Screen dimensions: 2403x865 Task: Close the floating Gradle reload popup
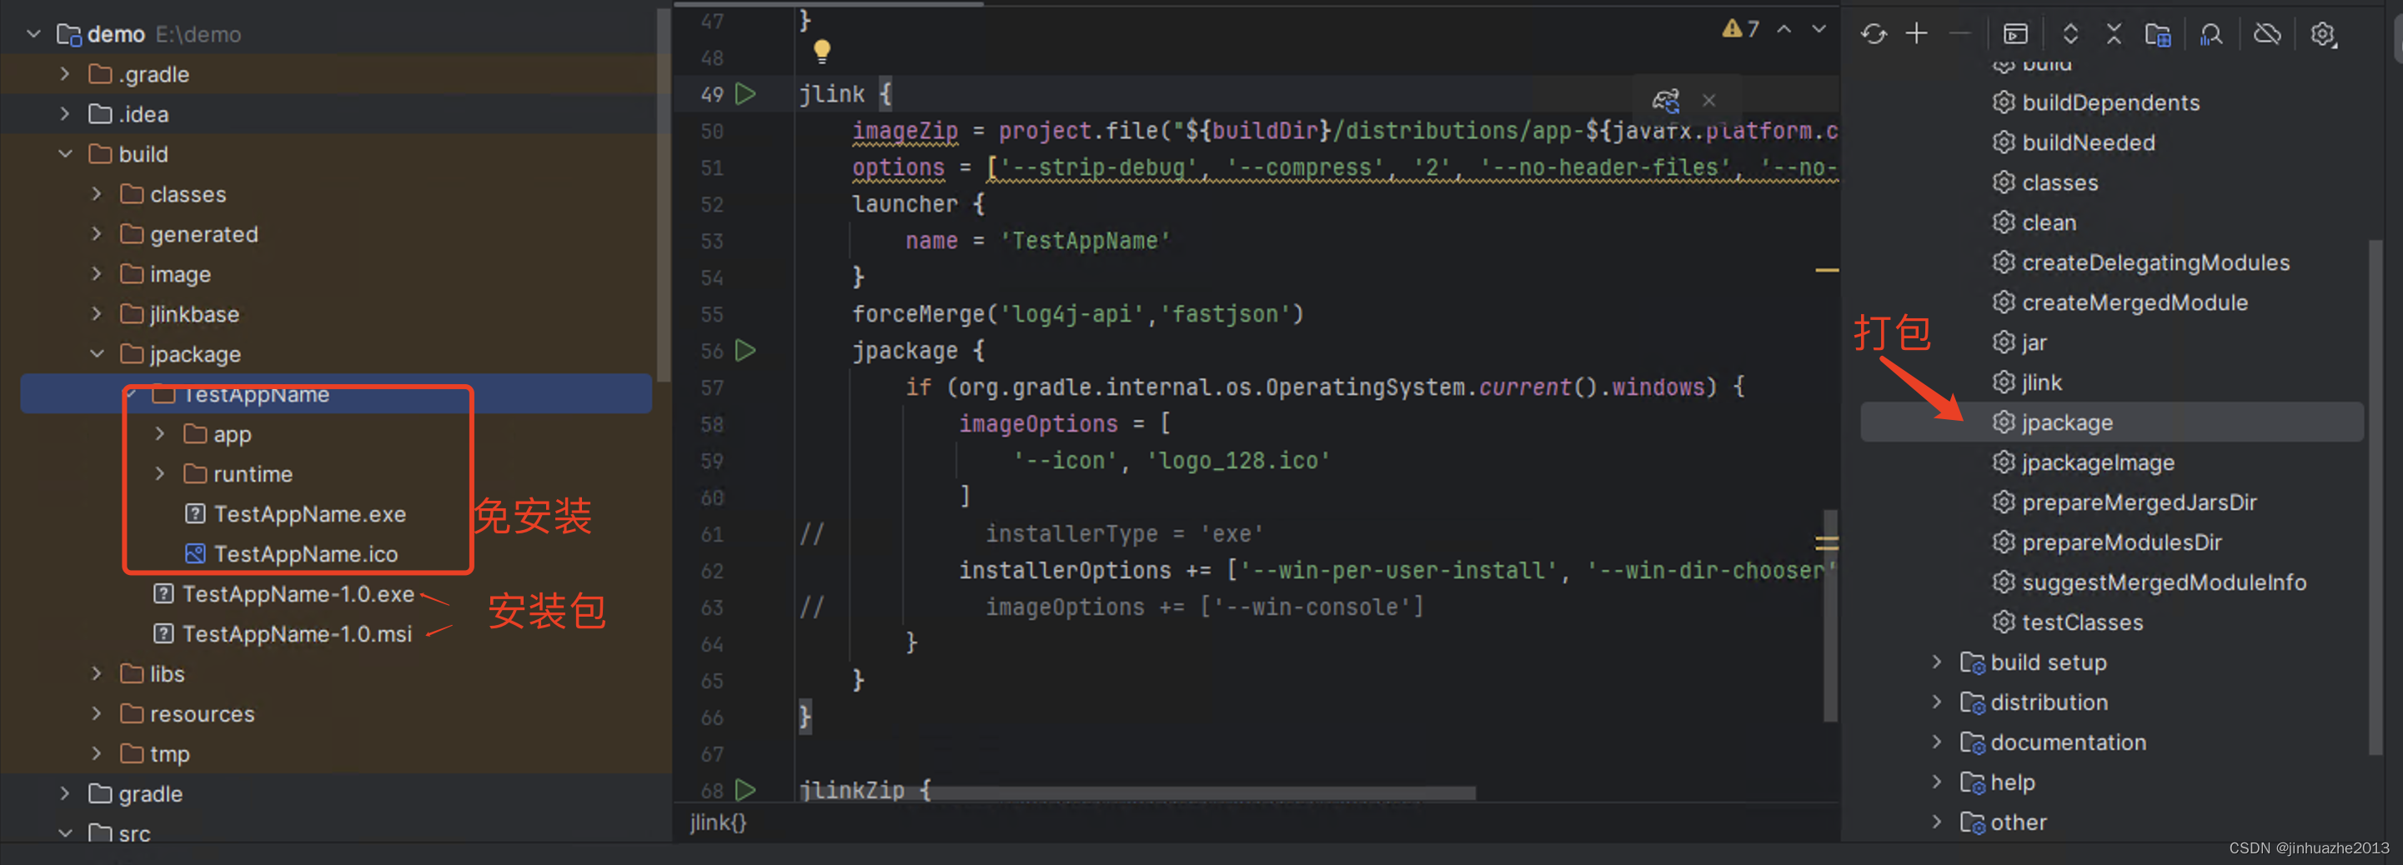click(x=1708, y=101)
